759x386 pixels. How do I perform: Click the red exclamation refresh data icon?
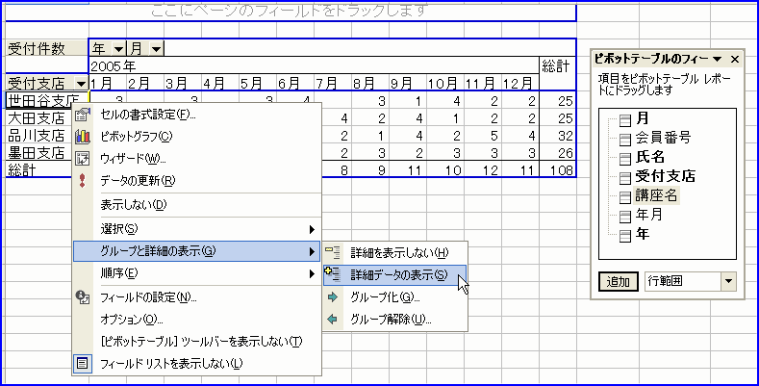click(83, 181)
